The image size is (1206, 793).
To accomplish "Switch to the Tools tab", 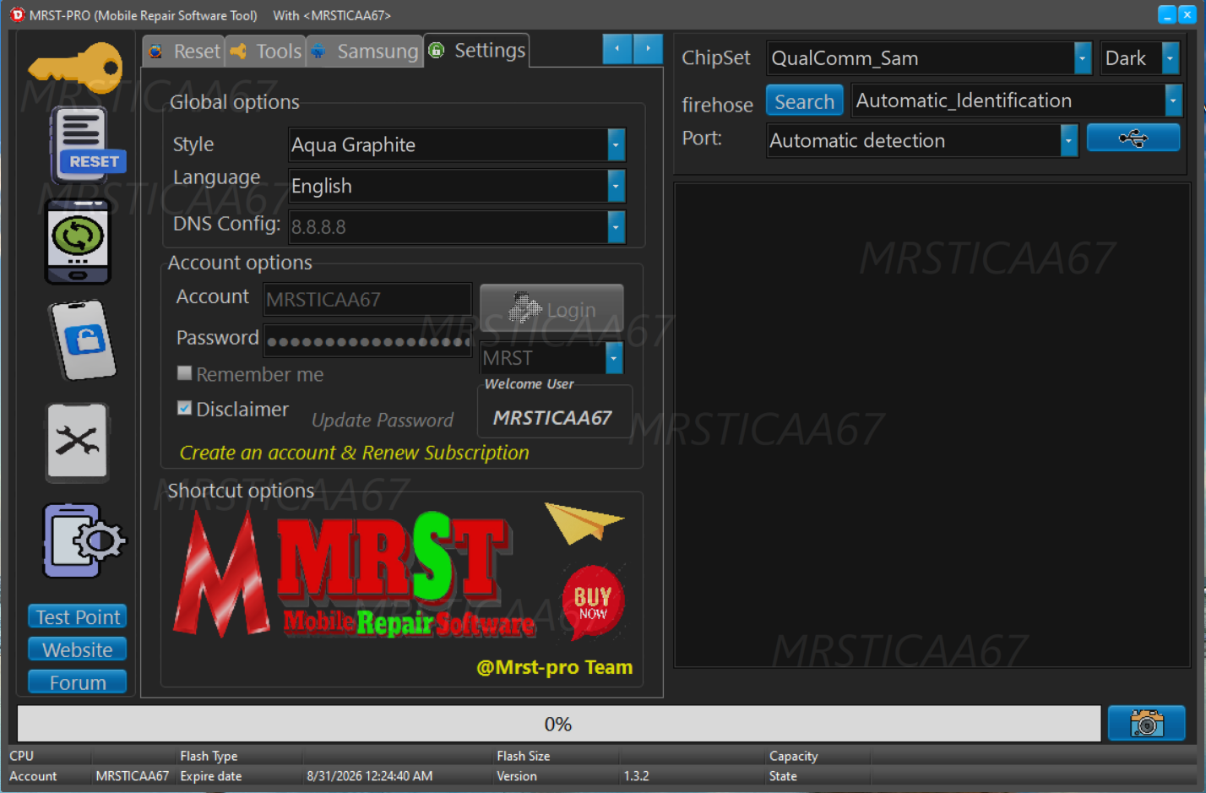I will tap(266, 51).
